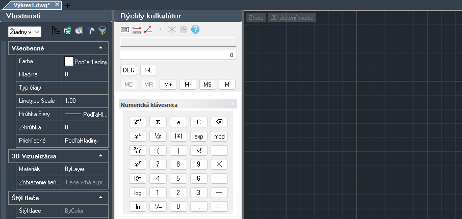Toggle the 2nd function key

click(x=137, y=122)
